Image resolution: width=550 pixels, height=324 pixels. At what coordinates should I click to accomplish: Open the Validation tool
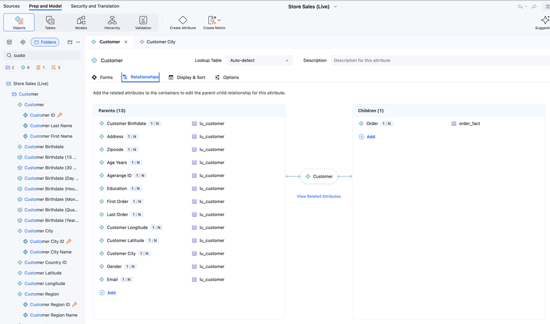pos(143,22)
